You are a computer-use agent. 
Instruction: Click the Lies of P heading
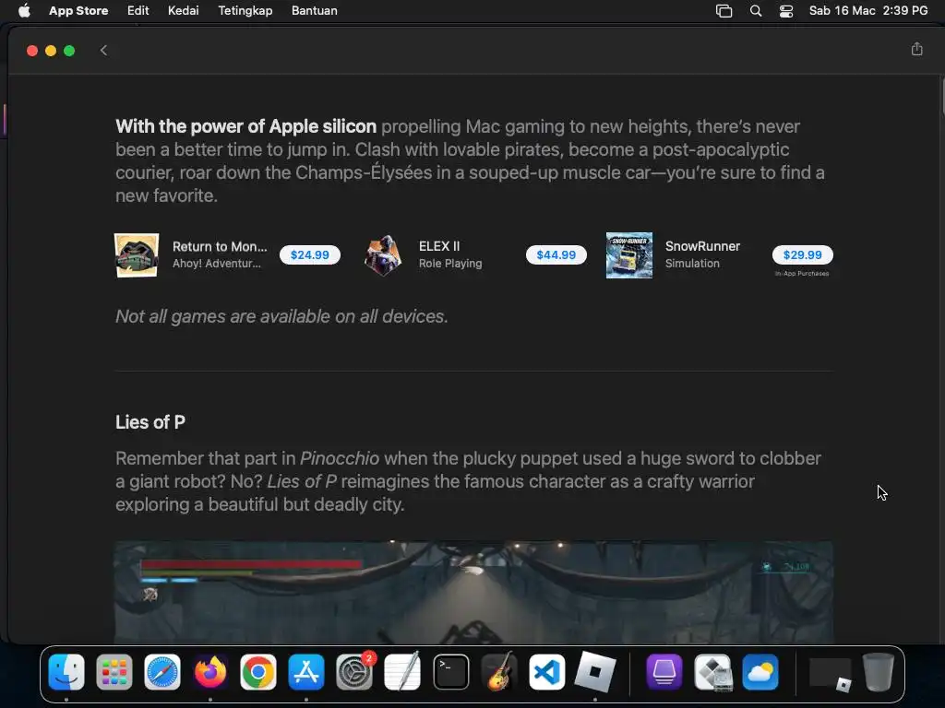coord(150,422)
